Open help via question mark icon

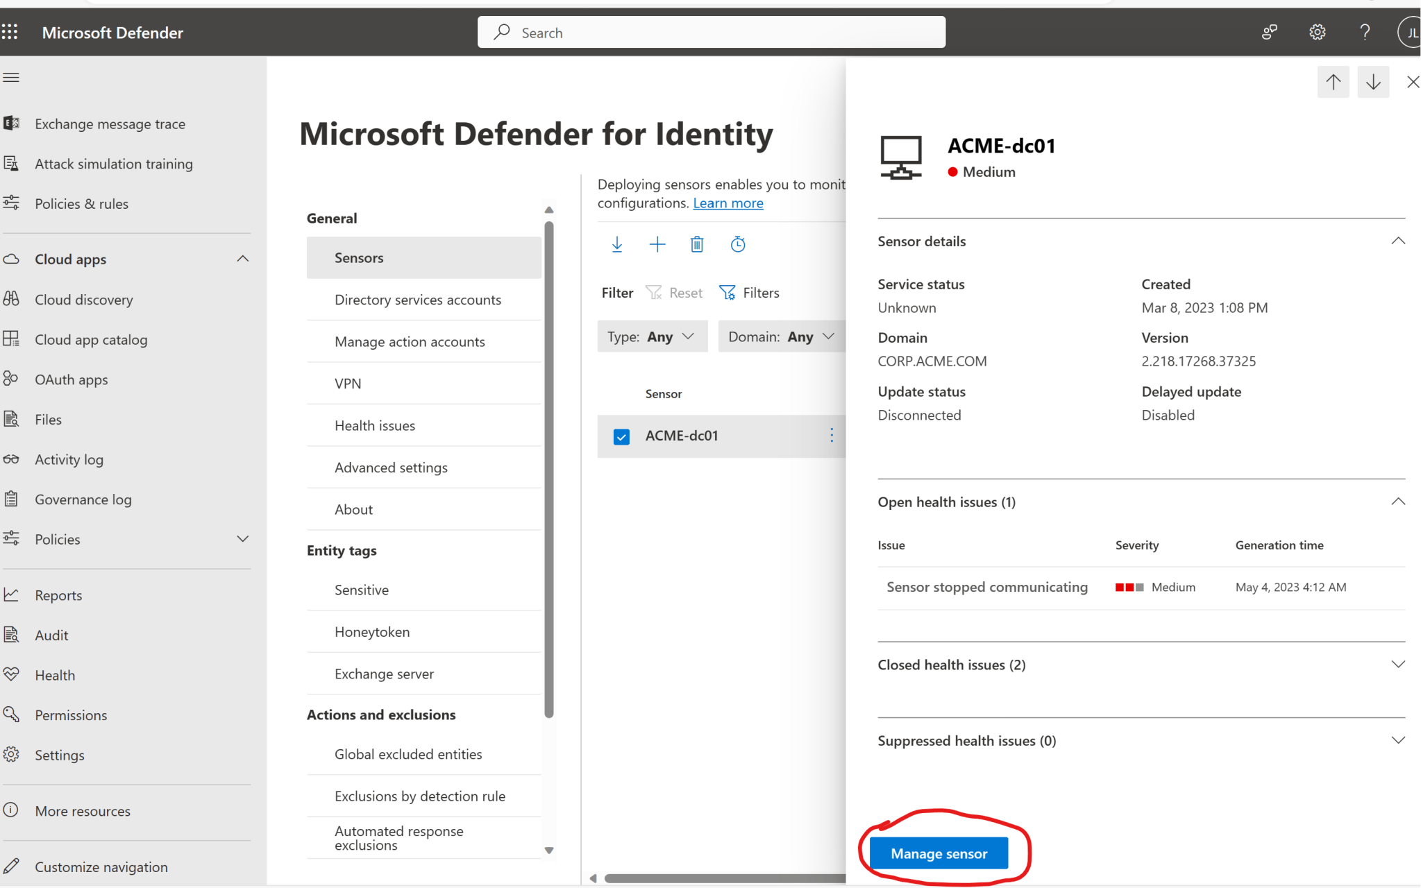[1363, 32]
